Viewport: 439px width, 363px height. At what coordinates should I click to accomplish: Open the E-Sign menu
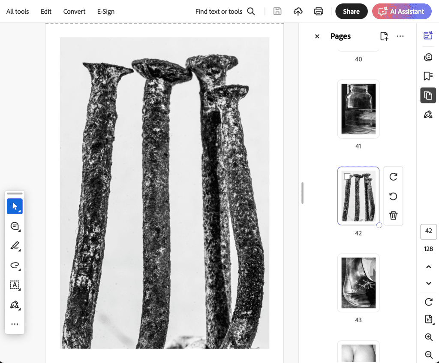click(105, 12)
